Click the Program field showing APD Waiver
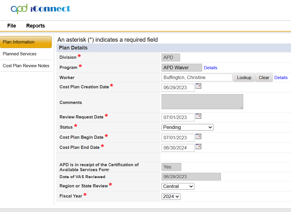 pyautogui.click(x=182, y=67)
